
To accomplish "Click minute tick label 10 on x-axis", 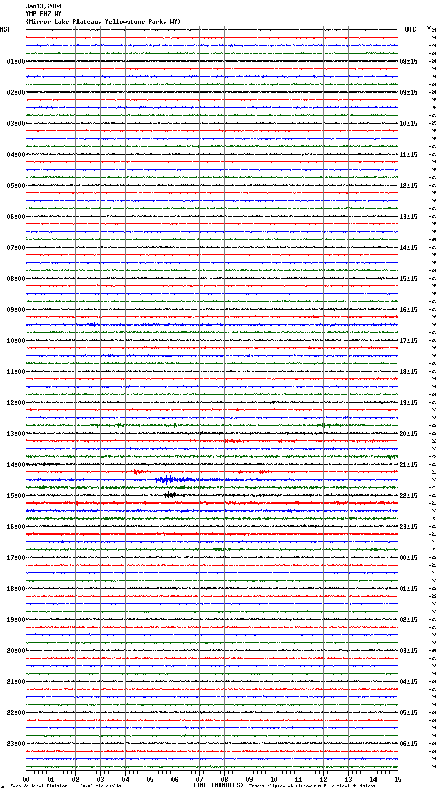I will coord(274,779).
